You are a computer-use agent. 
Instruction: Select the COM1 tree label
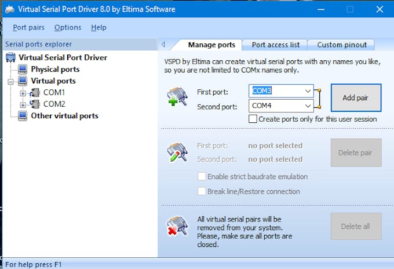tap(54, 93)
